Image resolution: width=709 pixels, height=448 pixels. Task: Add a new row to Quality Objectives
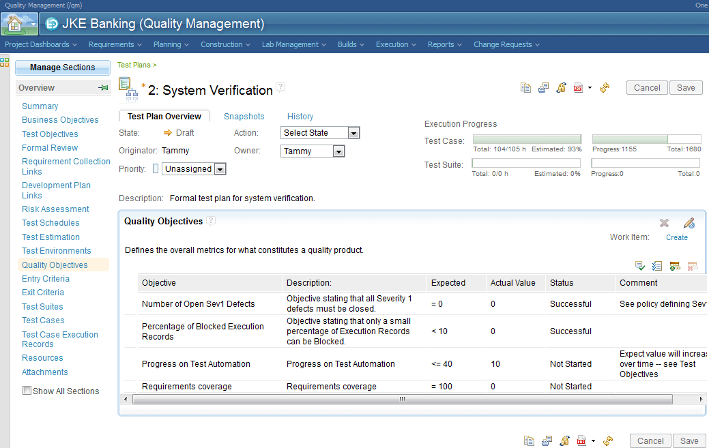pos(674,266)
